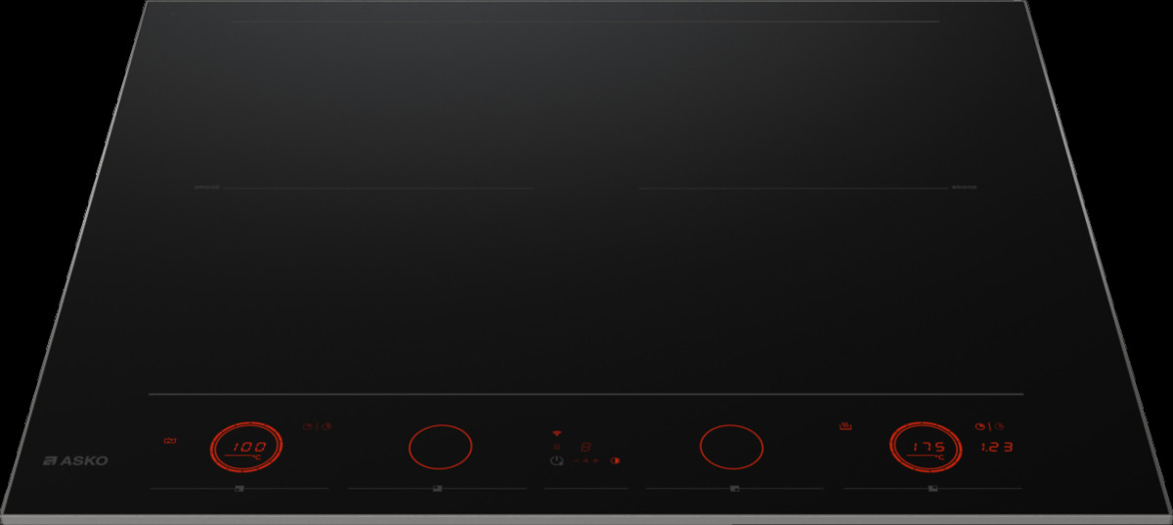The height and width of the screenshot is (525, 1173).
Task: Tap the minus/plus controls beside the power icon
Action: pos(586,460)
